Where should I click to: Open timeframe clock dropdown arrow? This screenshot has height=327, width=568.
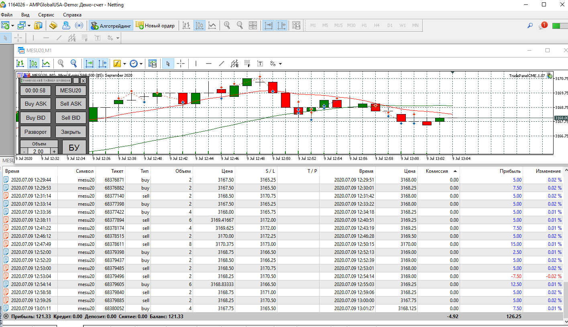point(142,64)
